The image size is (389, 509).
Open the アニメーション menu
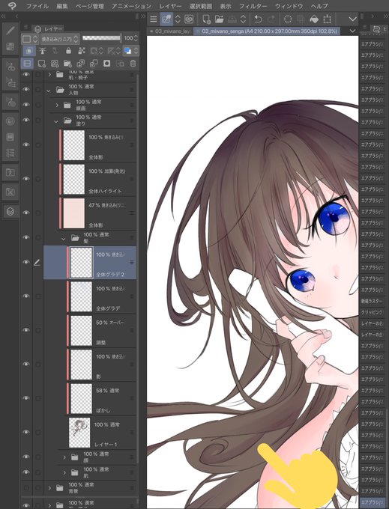coord(132,6)
